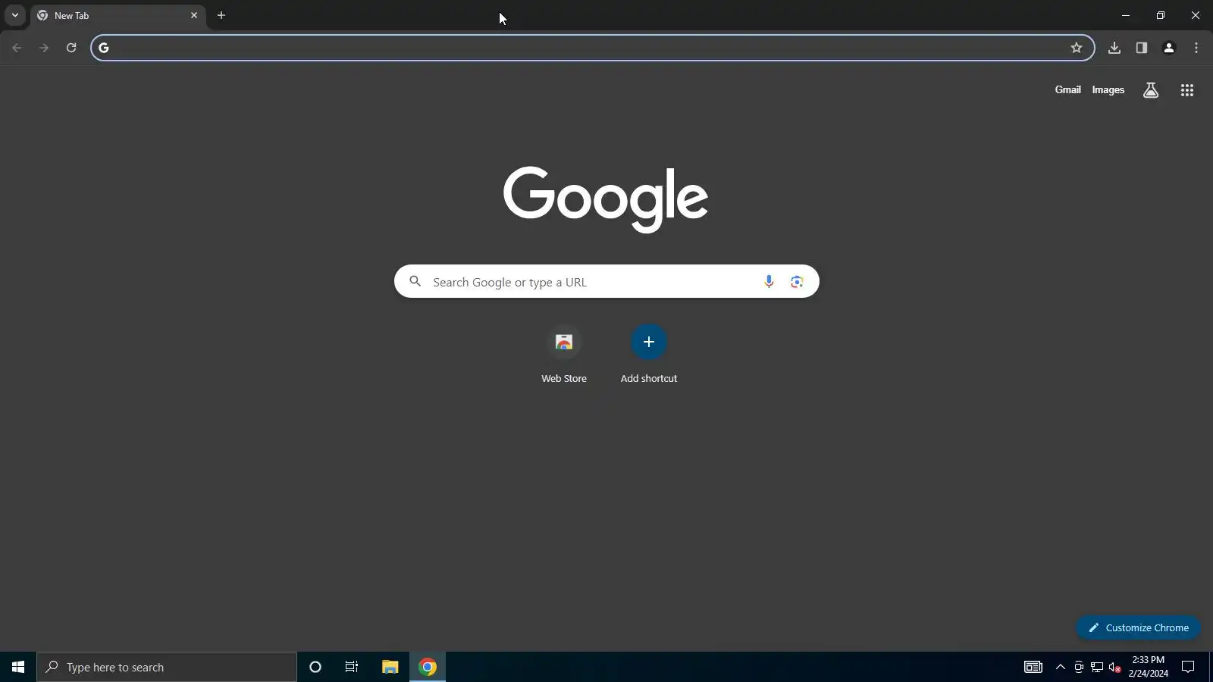Bookmark this tab with star icon
This screenshot has height=682, width=1213.
[1076, 48]
